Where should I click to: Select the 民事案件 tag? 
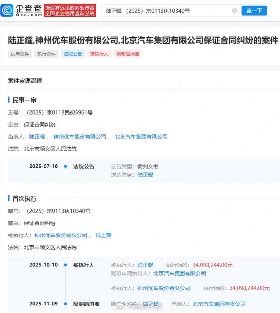point(20,54)
